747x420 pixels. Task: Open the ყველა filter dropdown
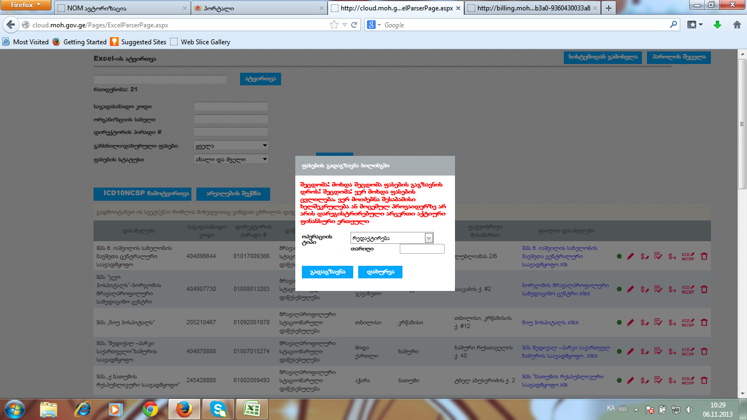pos(231,146)
